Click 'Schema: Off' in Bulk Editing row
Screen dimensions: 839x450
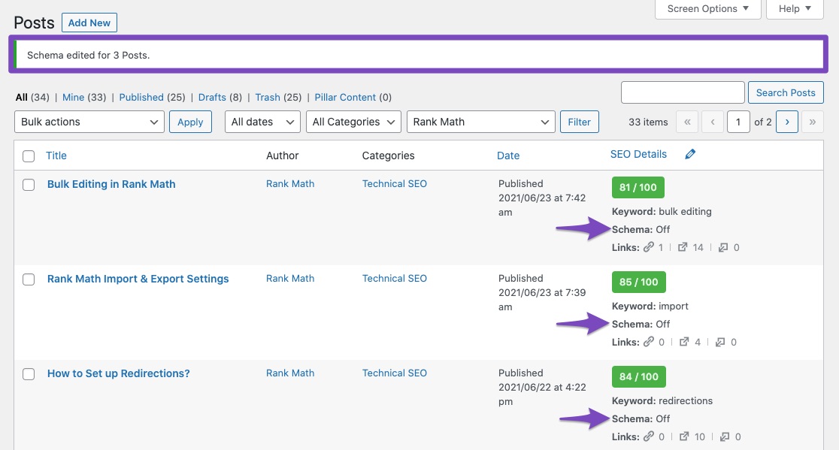pos(641,229)
